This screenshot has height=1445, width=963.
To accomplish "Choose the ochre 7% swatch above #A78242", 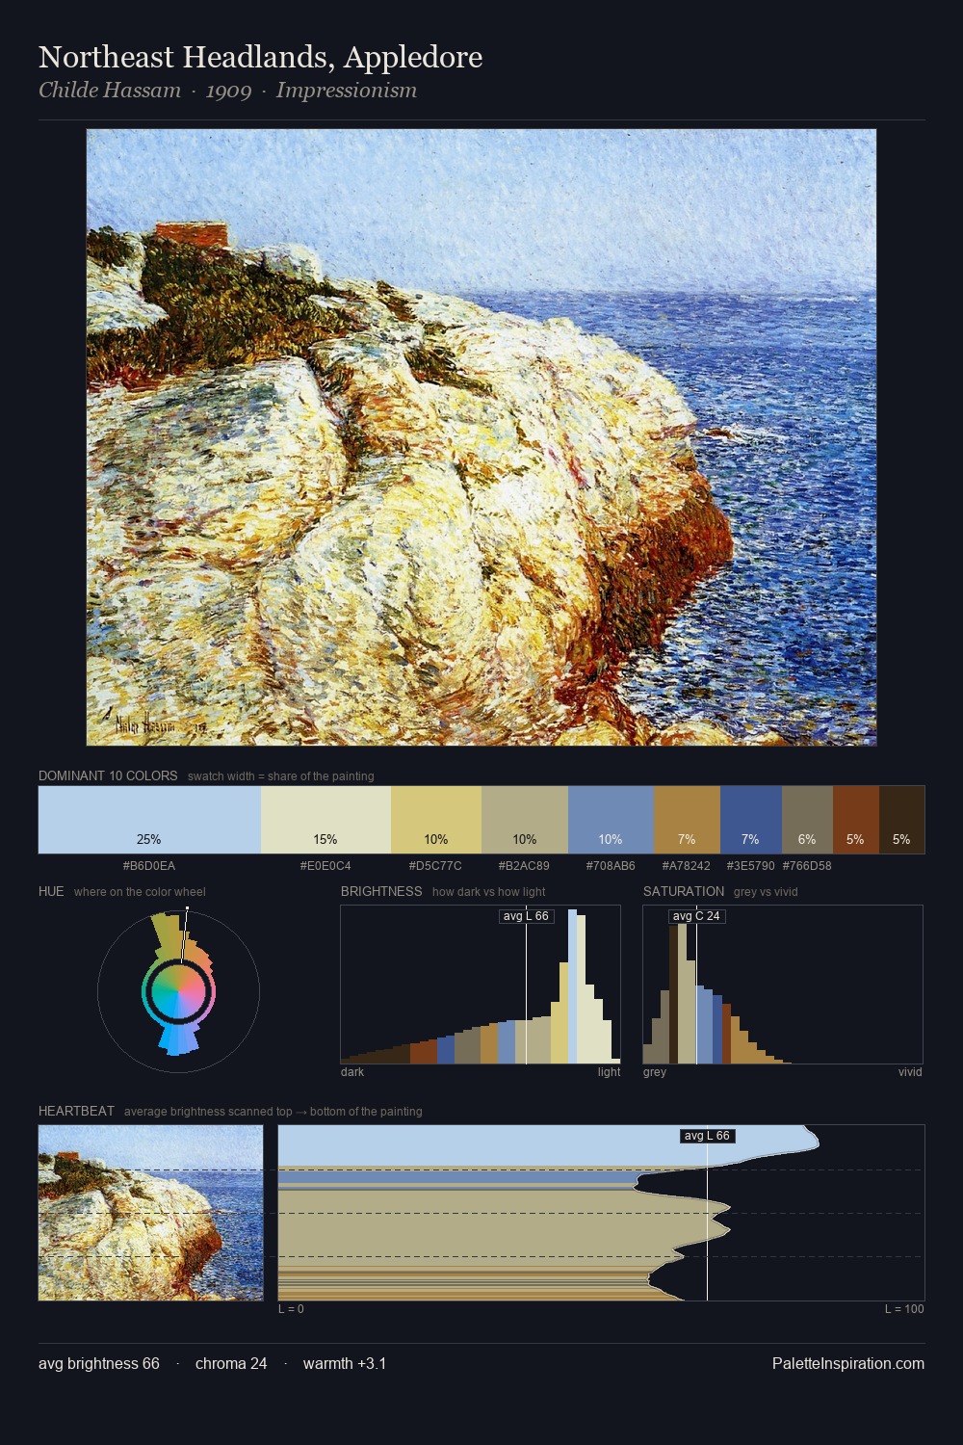I will 687,820.
